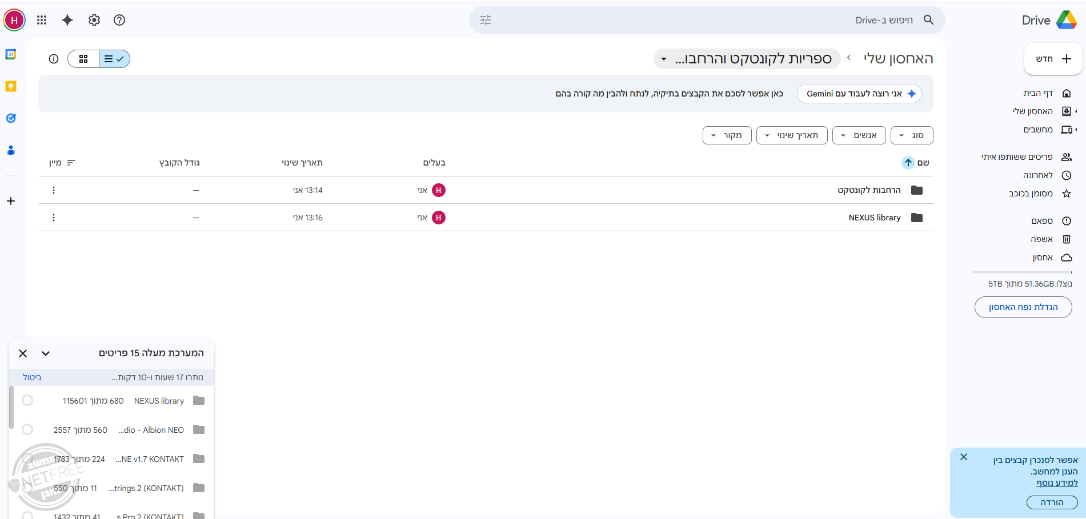Open the Google apps grid launcher
1086x519 pixels.
click(42, 20)
